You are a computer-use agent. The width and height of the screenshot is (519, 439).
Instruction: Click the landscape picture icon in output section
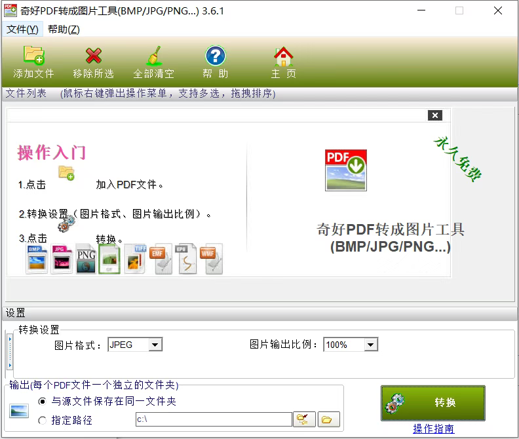pyautogui.click(x=19, y=411)
